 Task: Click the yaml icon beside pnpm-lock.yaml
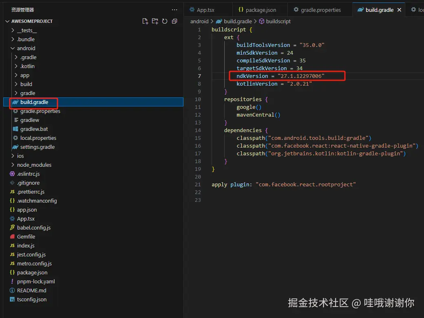pos(12,281)
